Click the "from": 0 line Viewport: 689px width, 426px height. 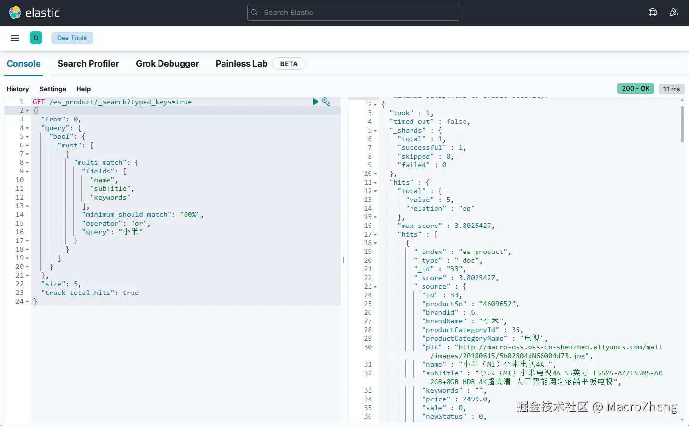(61, 120)
